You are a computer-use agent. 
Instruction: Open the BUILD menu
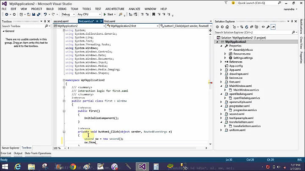tap(50, 9)
